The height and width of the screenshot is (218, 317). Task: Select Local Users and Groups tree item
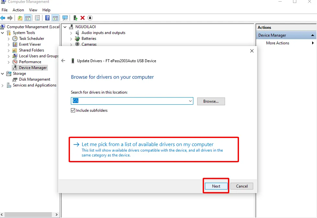click(39, 56)
